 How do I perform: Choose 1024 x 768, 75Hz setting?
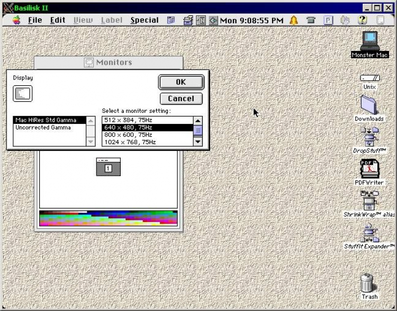[x=148, y=142]
